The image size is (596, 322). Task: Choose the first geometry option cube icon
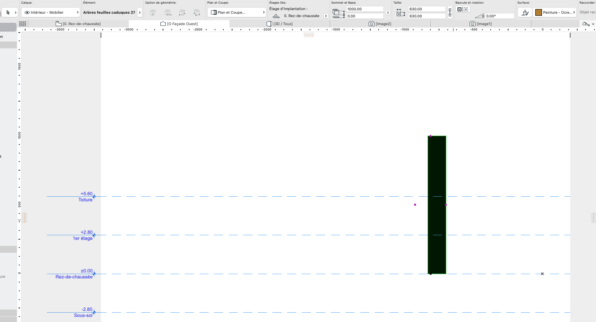coord(153,12)
